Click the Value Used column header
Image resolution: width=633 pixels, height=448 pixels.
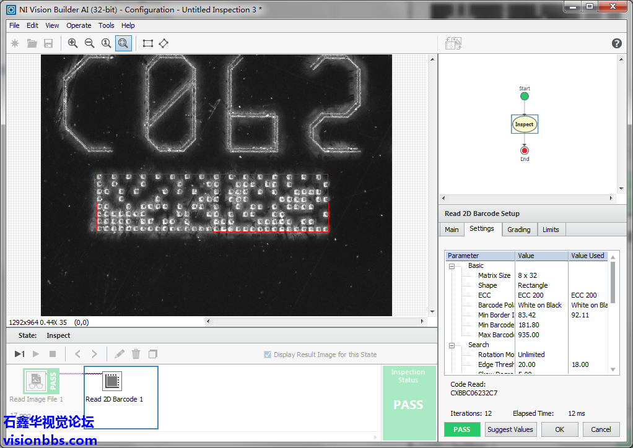click(x=588, y=256)
